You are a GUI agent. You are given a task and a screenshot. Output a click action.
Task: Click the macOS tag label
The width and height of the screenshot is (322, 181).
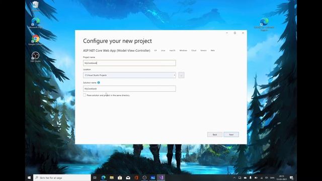172,50
